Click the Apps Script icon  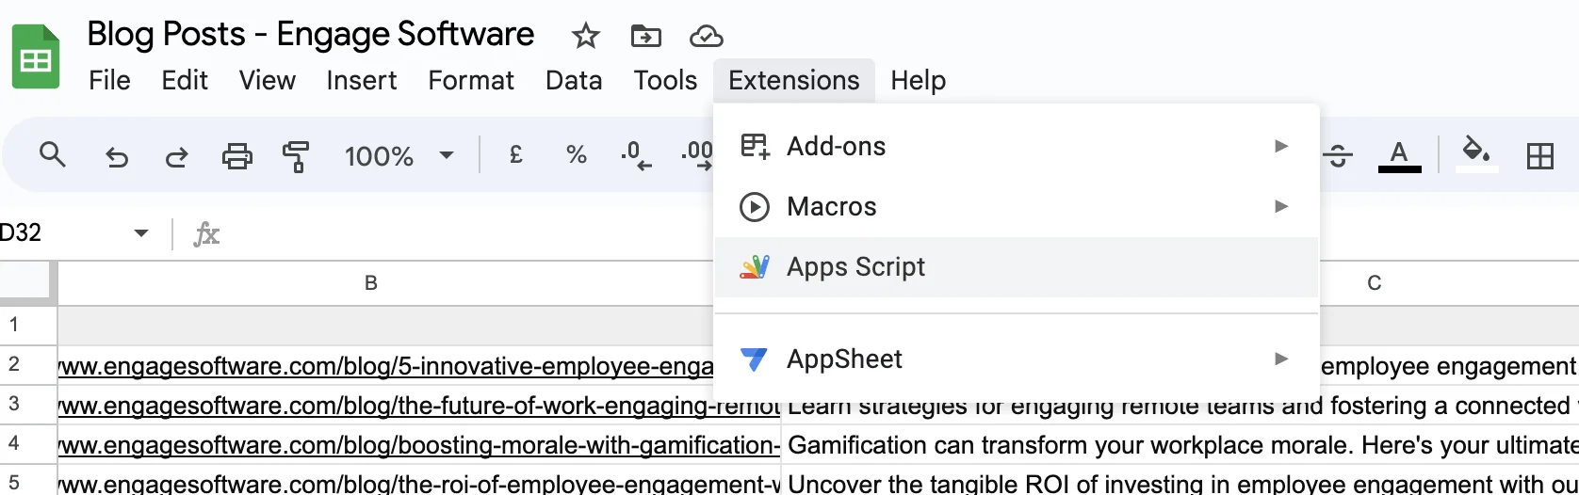[x=755, y=267]
